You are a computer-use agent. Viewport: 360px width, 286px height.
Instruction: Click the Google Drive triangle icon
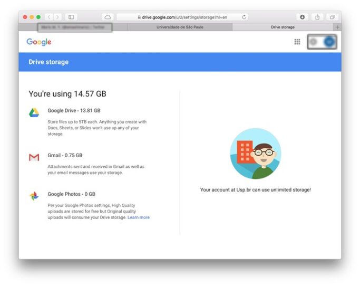[x=34, y=112]
